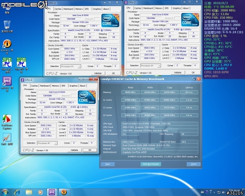Open Graphics tab in bottom-left CPU-Z window
The height and width of the screenshot is (196, 245).
73,86
